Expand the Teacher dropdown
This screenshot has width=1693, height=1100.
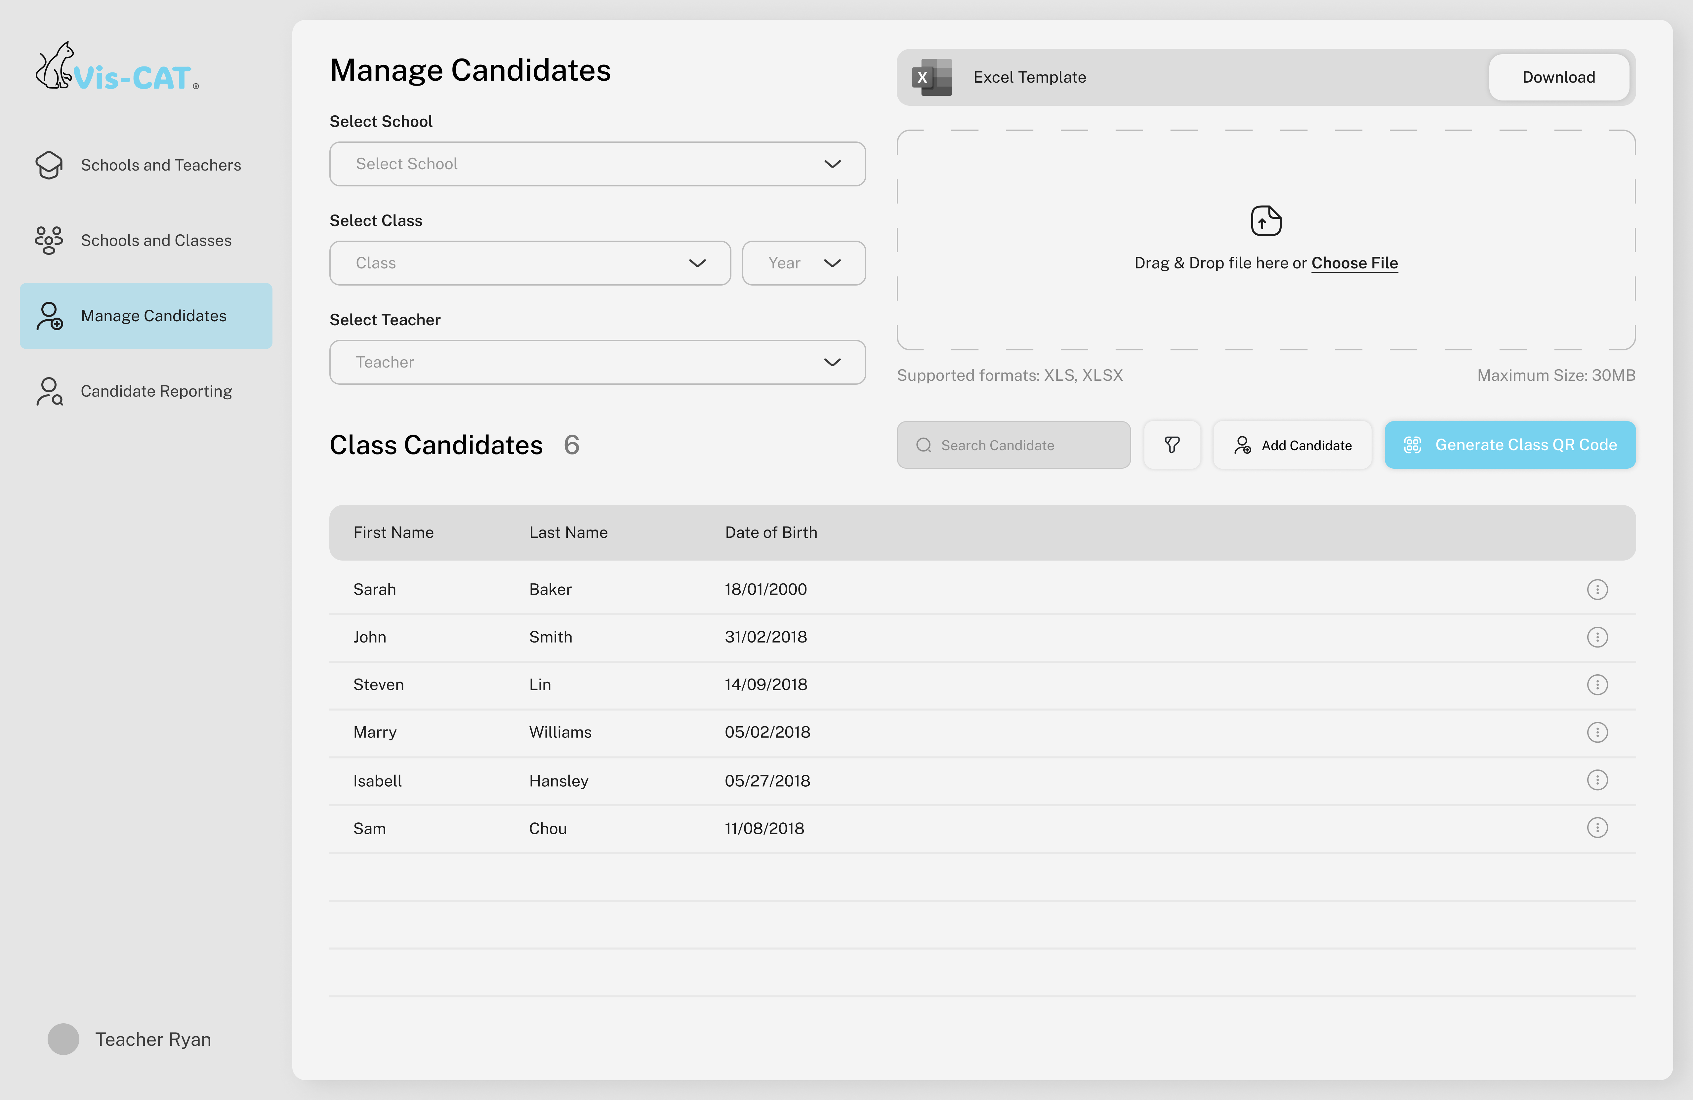tap(598, 362)
